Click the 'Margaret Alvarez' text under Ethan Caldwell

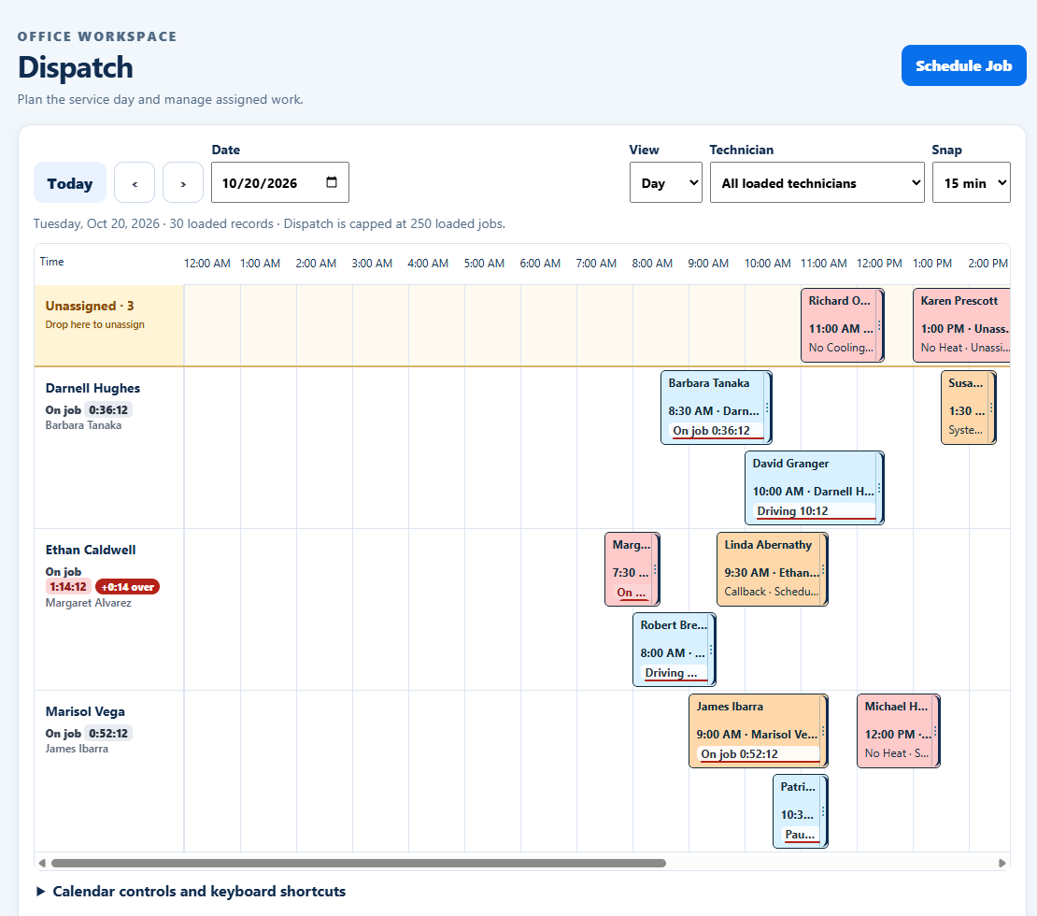click(x=89, y=603)
